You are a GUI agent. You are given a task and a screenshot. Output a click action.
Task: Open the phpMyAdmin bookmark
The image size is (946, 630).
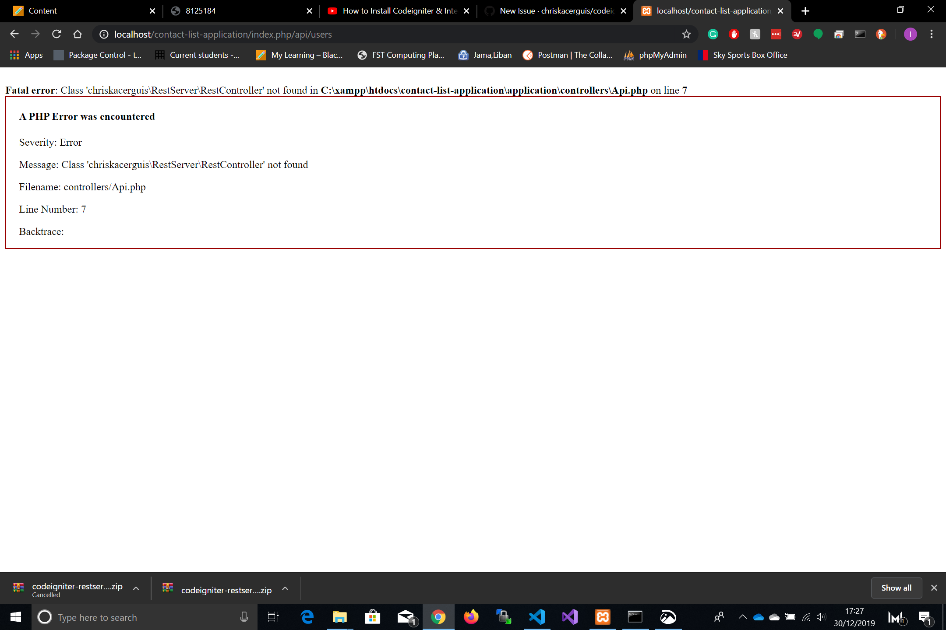pyautogui.click(x=655, y=55)
